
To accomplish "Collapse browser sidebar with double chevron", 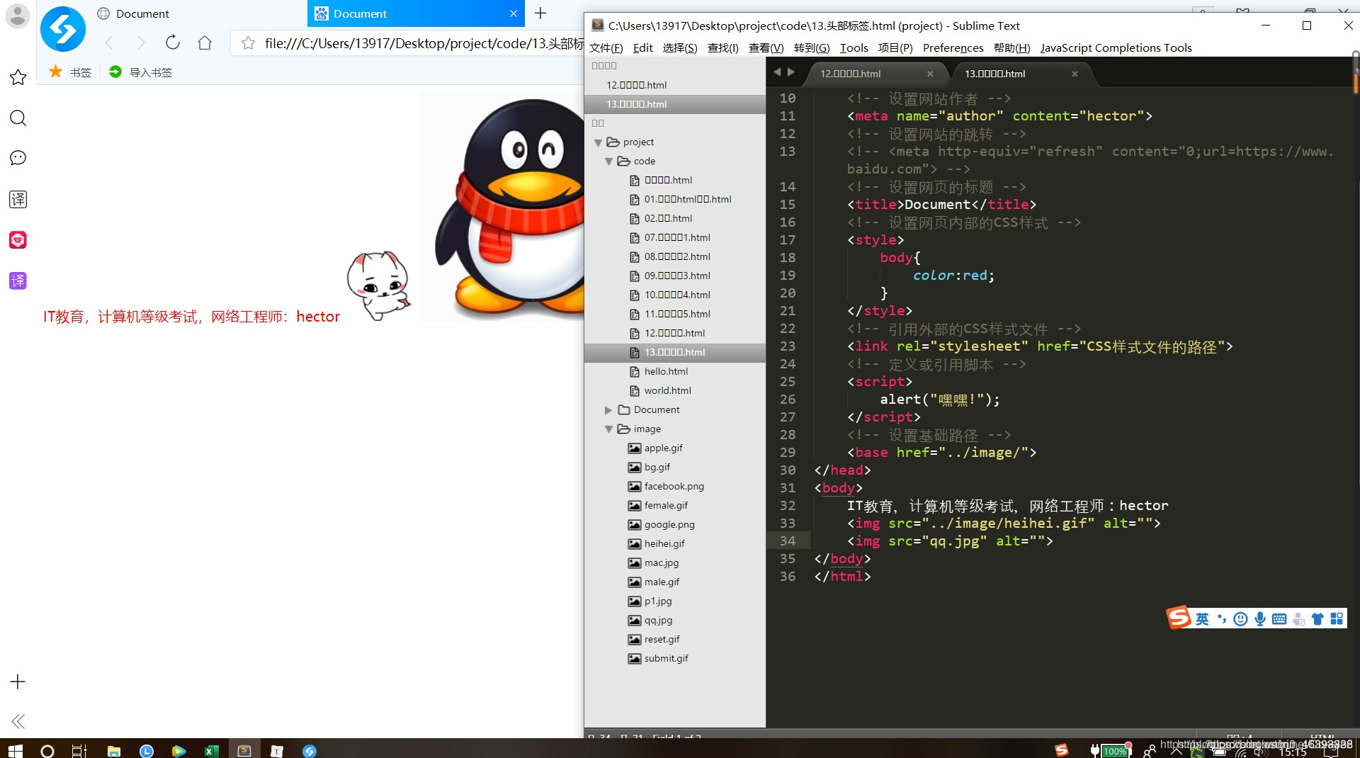I will [x=18, y=721].
